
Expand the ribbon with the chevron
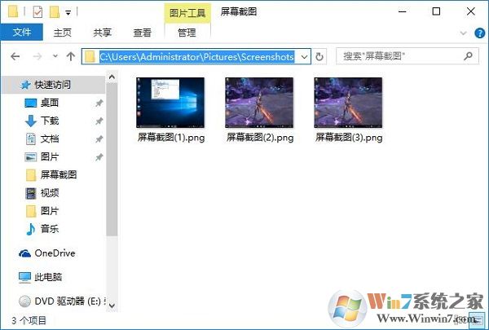[465, 33]
